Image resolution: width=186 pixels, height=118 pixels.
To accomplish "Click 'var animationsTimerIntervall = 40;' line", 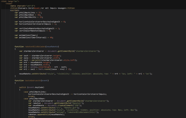I will (34, 38).
